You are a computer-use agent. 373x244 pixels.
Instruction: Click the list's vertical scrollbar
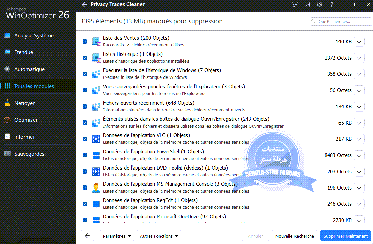pos(371,88)
